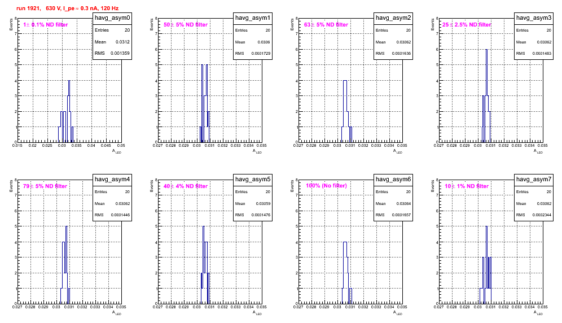Click RMS value 0.0001557 in havg_asym6
562x323 pixels.
(401, 215)
